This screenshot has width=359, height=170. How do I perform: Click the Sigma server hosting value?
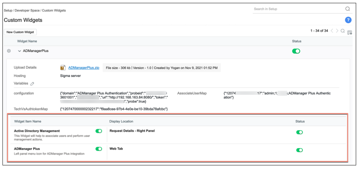tap(70, 76)
